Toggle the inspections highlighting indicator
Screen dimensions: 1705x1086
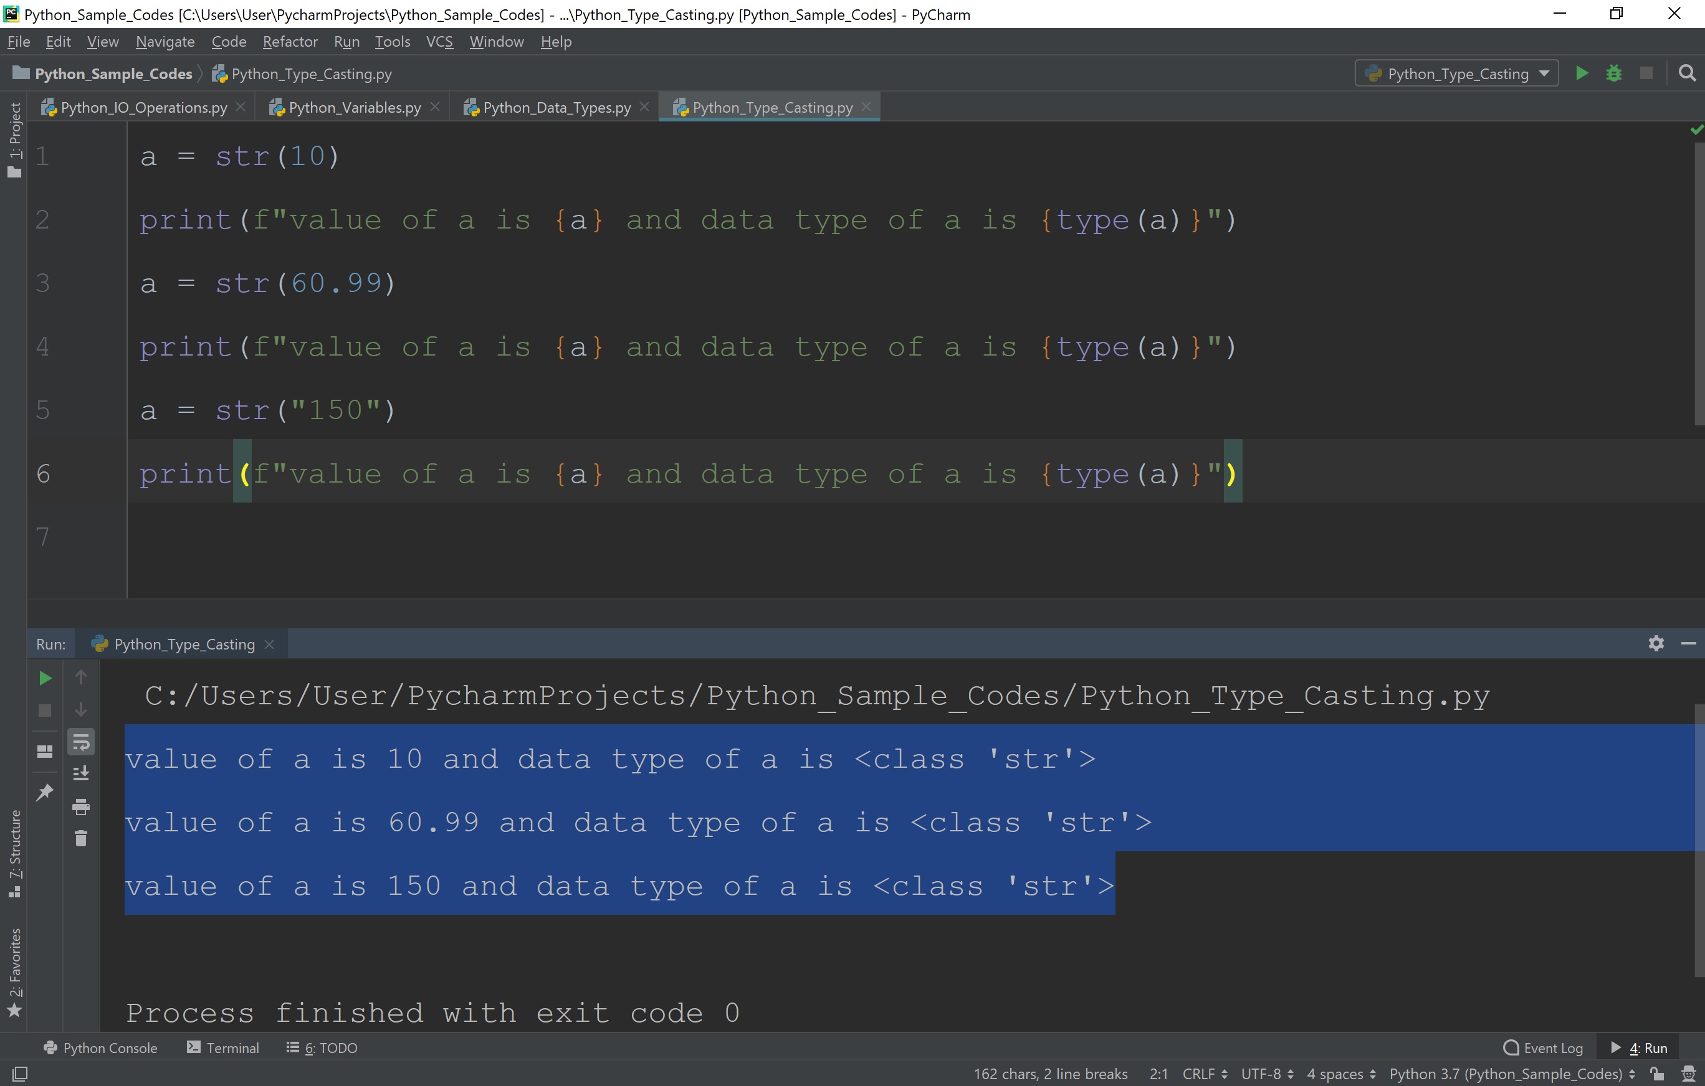tap(1695, 130)
